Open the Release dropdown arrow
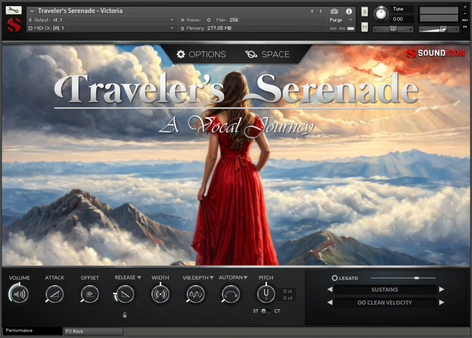The image size is (472, 338). [139, 277]
